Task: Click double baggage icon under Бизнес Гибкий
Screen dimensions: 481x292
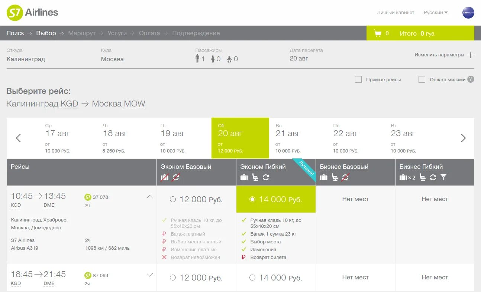Action: coord(407,177)
